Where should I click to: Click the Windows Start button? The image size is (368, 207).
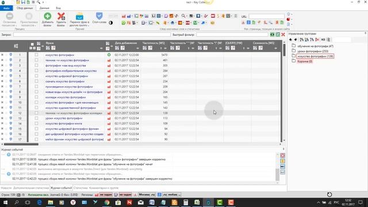tap(5, 202)
